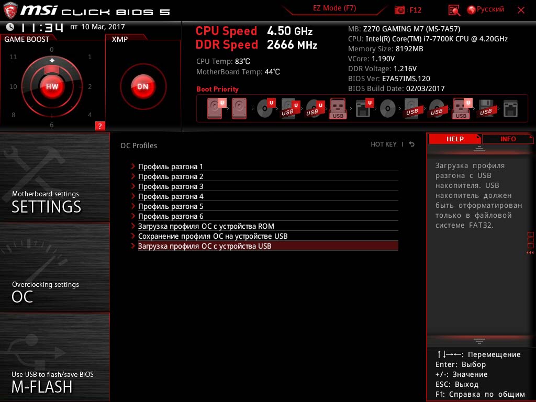Click the "ESC: Выход" key hint
The height and width of the screenshot is (402, 536).
(456, 384)
